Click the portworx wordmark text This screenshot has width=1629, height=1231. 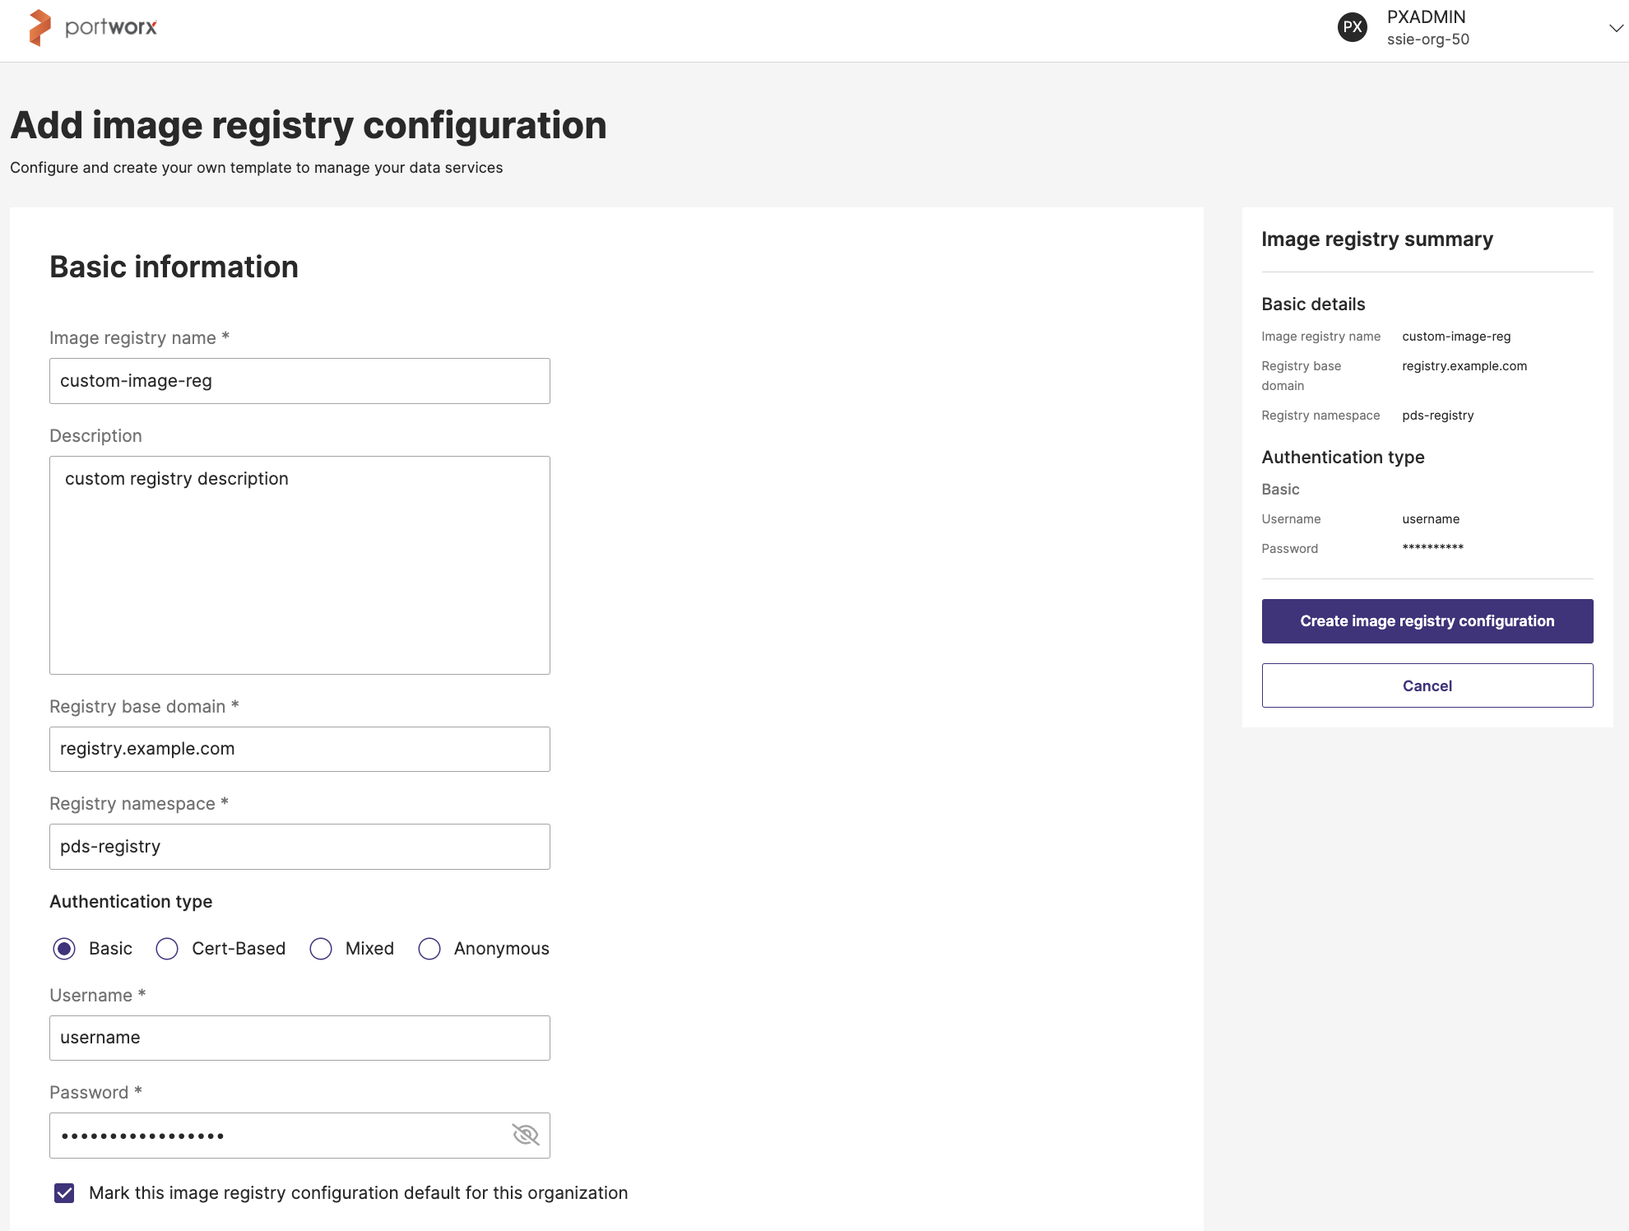(111, 28)
